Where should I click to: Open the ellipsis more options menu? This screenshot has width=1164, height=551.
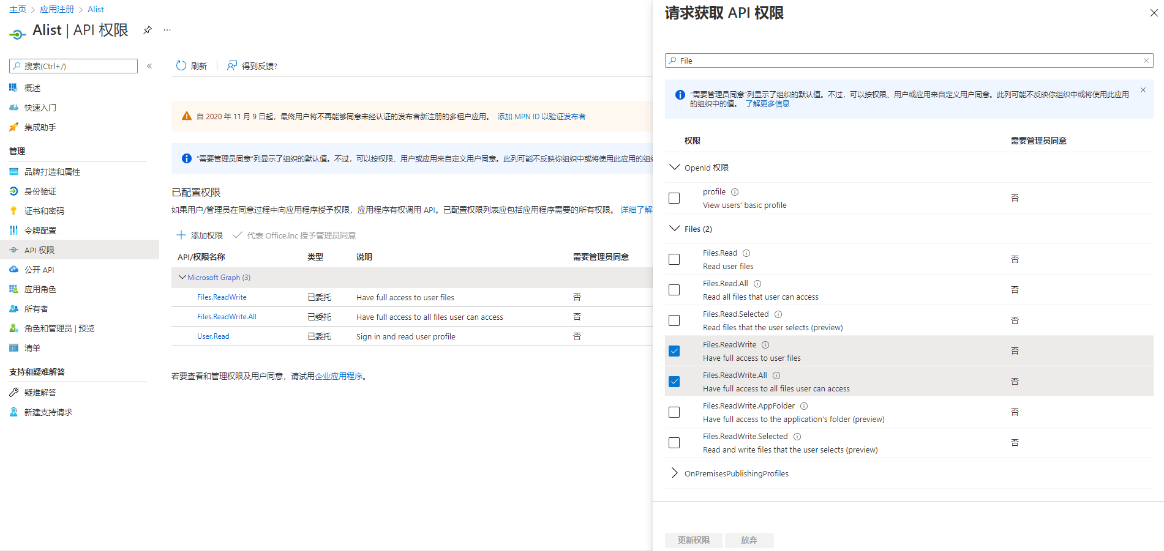pyautogui.click(x=167, y=30)
